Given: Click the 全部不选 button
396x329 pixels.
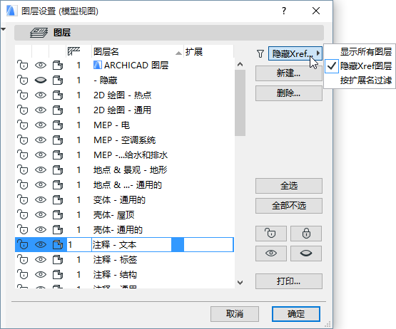Looking at the screenshot, I should [289, 206].
